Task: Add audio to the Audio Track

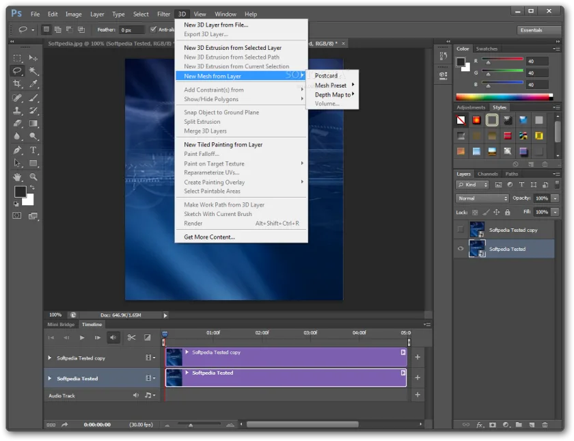Action: click(418, 395)
